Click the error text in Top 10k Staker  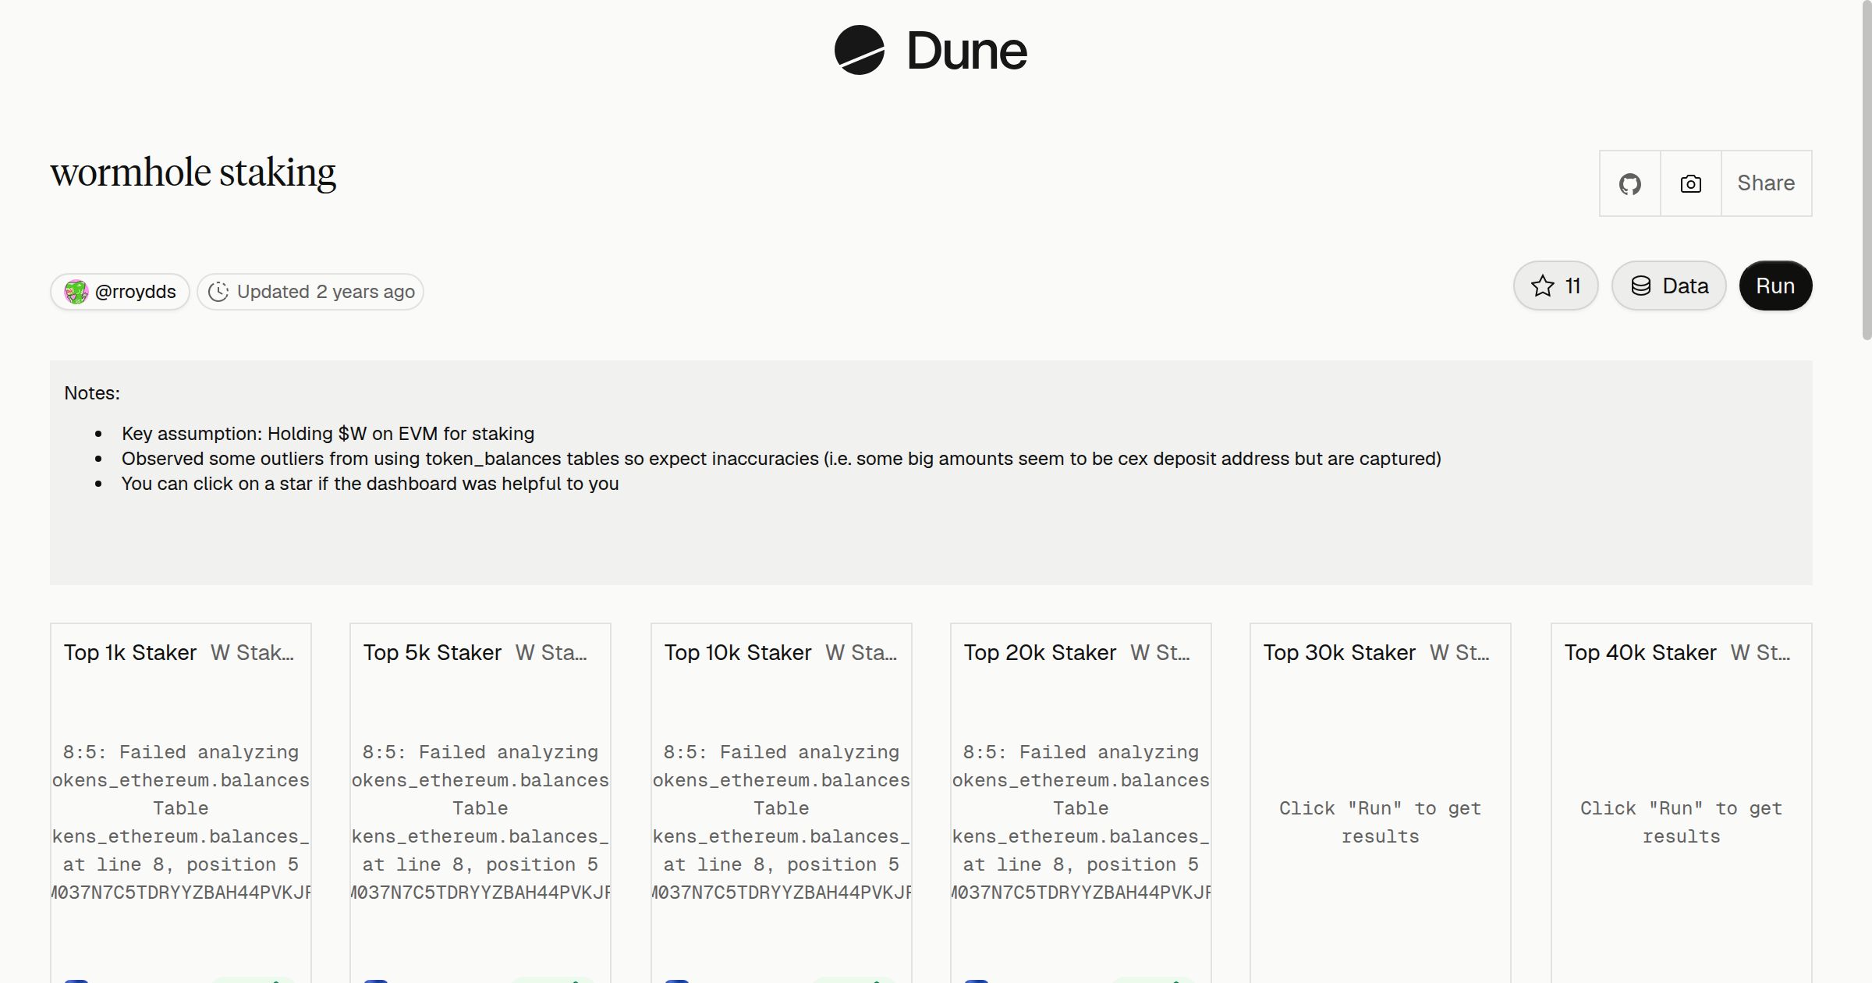782,822
